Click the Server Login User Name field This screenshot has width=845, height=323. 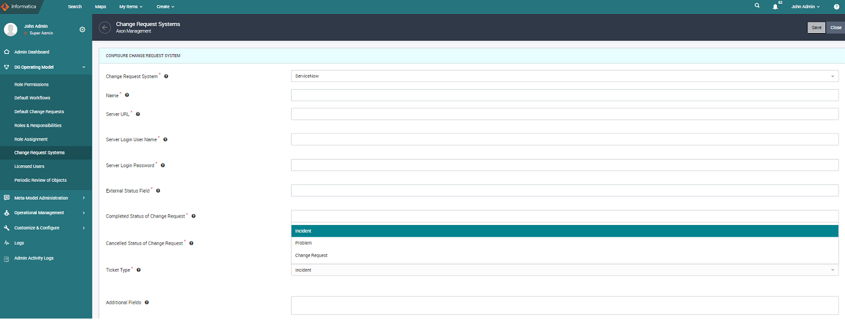(564, 139)
